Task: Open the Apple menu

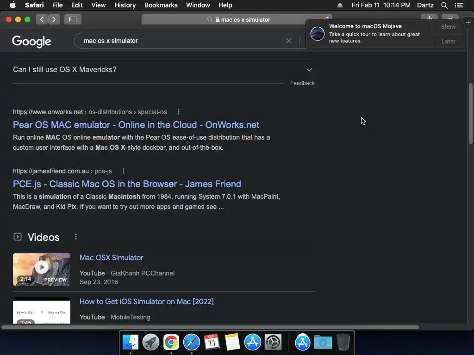Action: click(12, 5)
